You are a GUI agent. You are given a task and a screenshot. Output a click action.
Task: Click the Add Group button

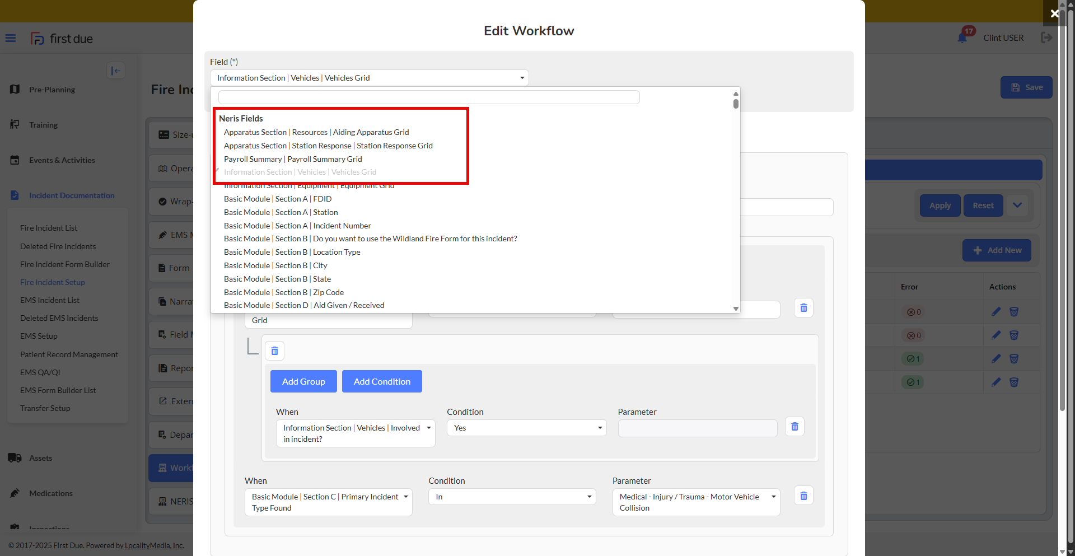[x=303, y=381]
